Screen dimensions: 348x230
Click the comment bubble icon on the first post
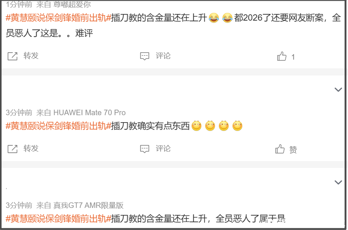pos(145,56)
